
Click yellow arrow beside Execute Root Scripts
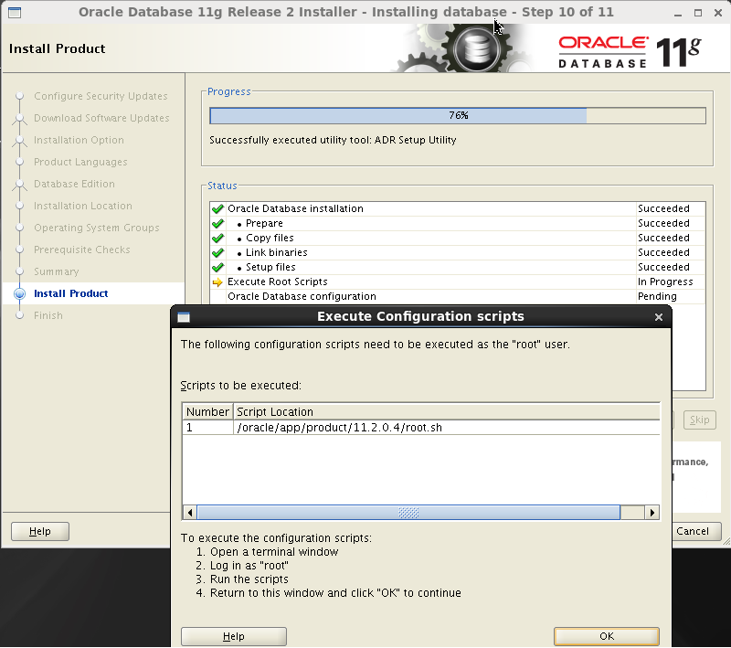(217, 282)
